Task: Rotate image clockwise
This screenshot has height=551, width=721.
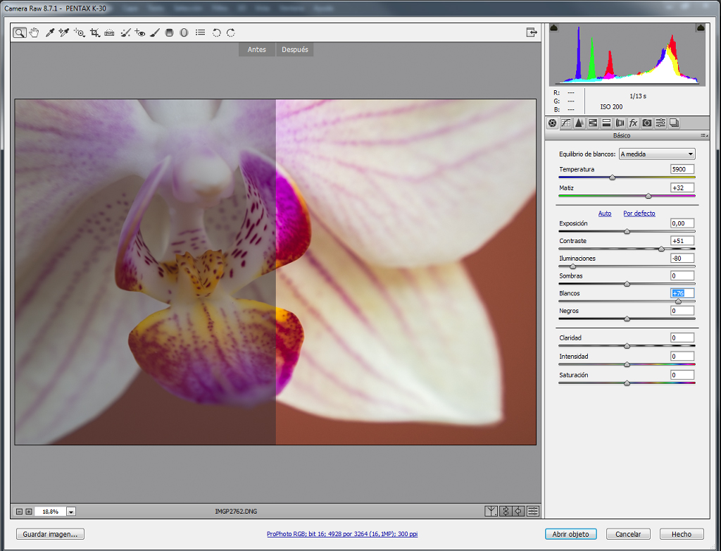Action: pos(231,32)
